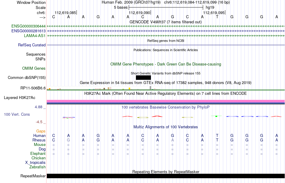
Task: Click the -4.5 PhyloP axis value
Action: 39,122
